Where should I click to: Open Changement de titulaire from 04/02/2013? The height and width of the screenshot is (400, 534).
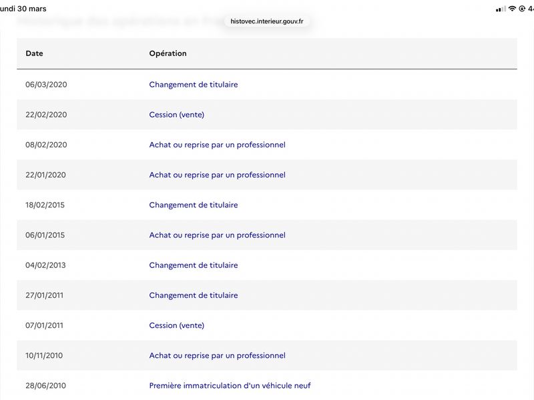[194, 265]
